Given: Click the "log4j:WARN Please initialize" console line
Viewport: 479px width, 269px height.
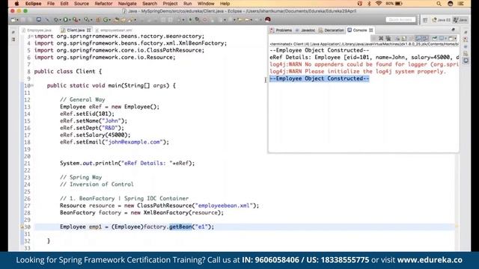Looking at the screenshot, I should click(x=358, y=72).
